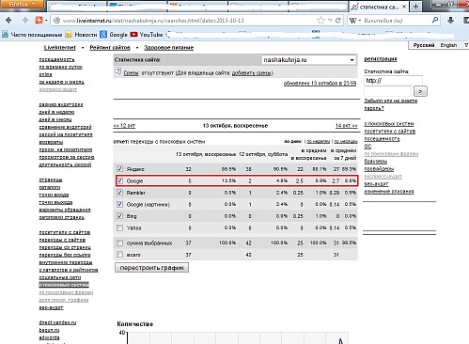This screenshot has height=344, width=469.
Task: Click the browser Forward arrow button
Action: coord(25,21)
